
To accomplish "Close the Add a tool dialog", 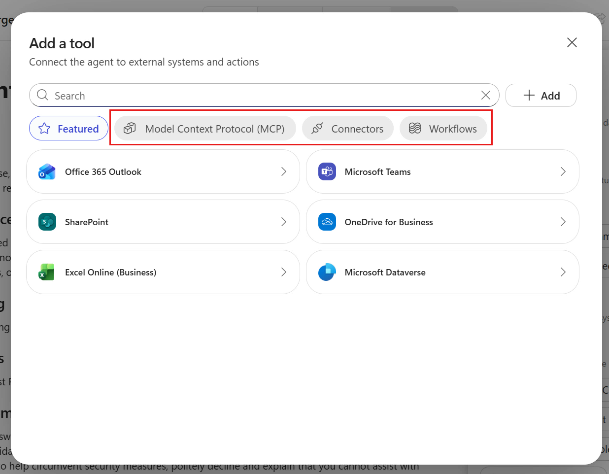I will [572, 42].
